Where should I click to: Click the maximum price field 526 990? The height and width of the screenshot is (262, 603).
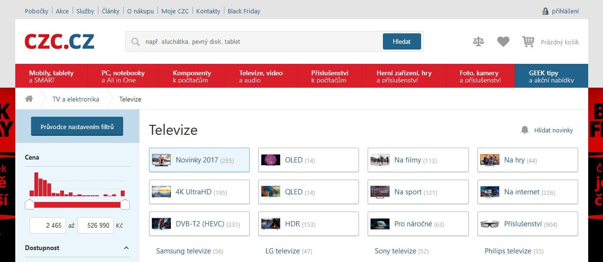click(95, 225)
